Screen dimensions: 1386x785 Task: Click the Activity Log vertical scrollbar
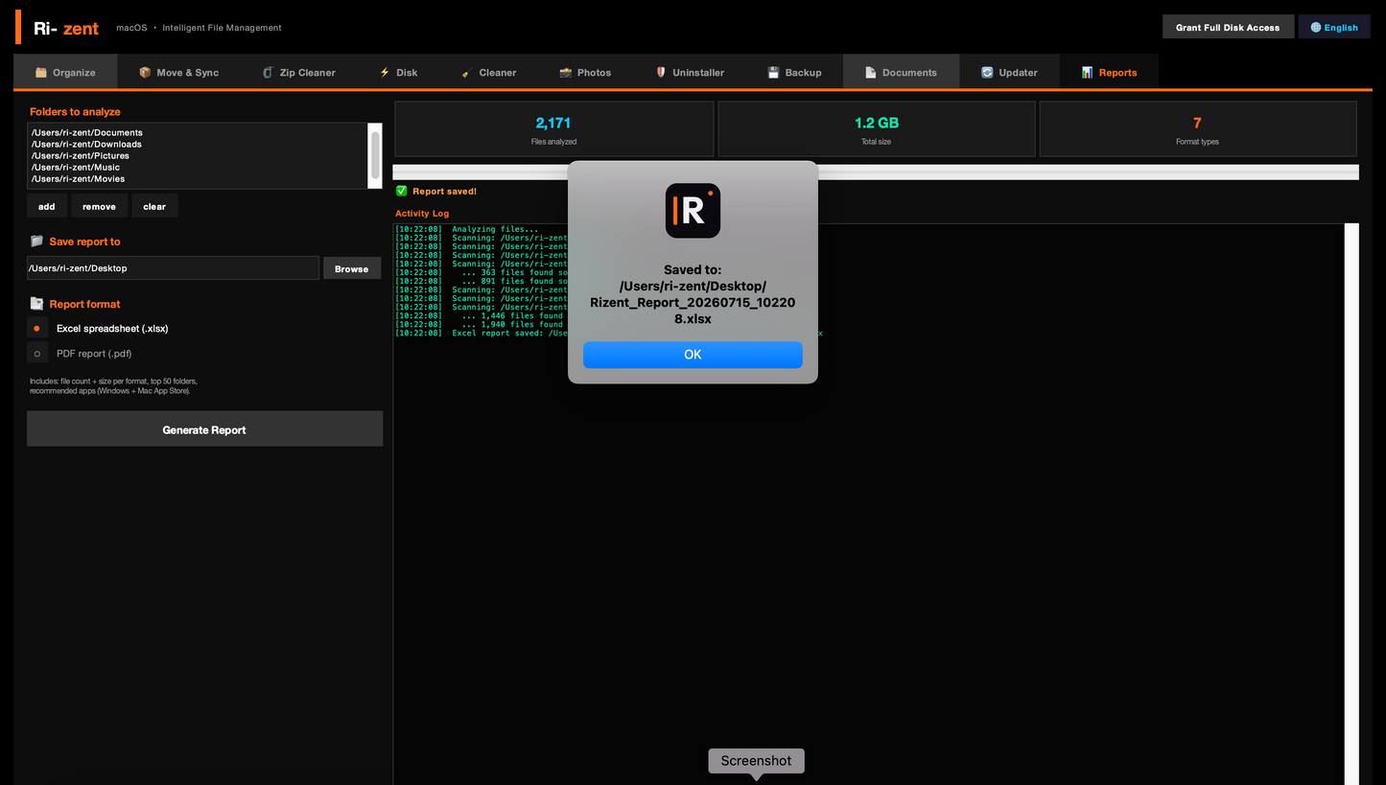(x=1351, y=504)
